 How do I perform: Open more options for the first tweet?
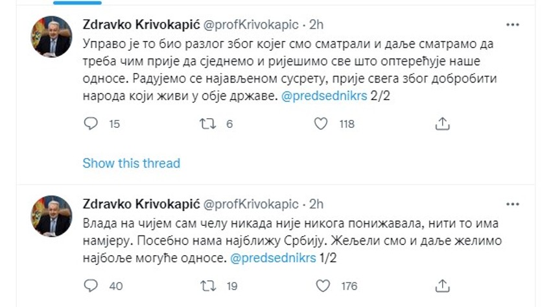point(511,25)
